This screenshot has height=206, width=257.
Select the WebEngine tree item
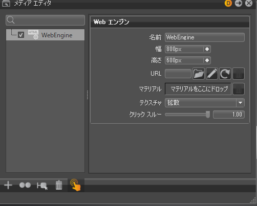46,35
